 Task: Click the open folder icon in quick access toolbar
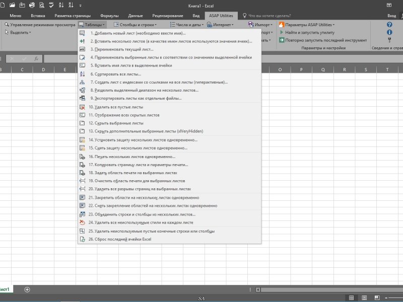pos(12,5)
